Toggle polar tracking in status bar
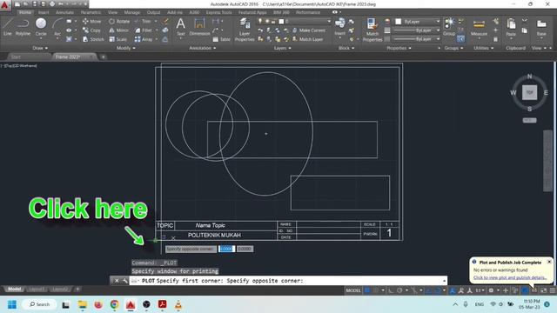Image resolution: width=557 pixels, height=313 pixels. tap(399, 290)
